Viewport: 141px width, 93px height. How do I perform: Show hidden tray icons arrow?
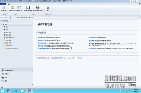118,91
